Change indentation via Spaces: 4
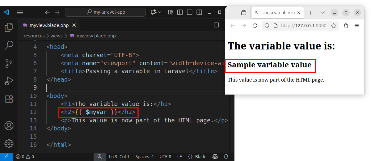Screen dimensions: 371x161 click(x=144, y=157)
